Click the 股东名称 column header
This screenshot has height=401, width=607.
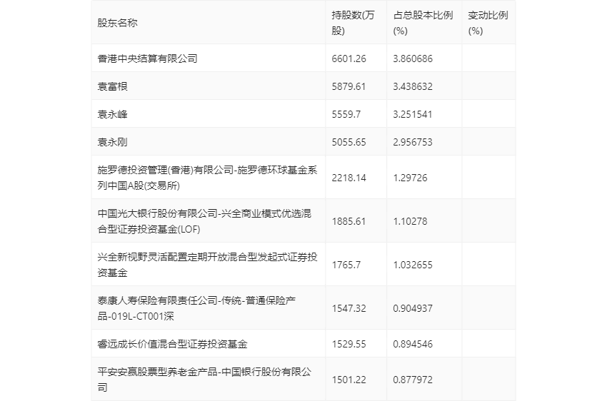point(117,23)
